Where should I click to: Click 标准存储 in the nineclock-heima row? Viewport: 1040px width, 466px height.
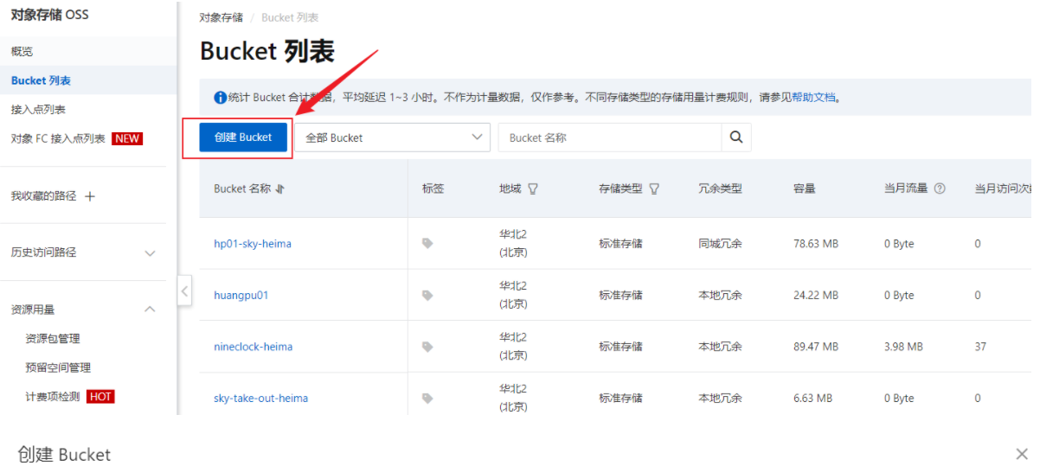point(621,347)
